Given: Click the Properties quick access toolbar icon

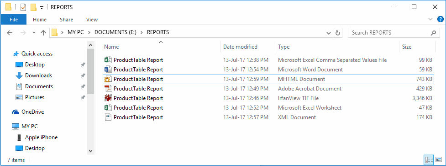Looking at the screenshot, I should pos(23,7).
